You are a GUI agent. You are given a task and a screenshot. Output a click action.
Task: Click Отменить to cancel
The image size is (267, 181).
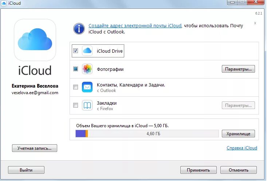(x=239, y=170)
